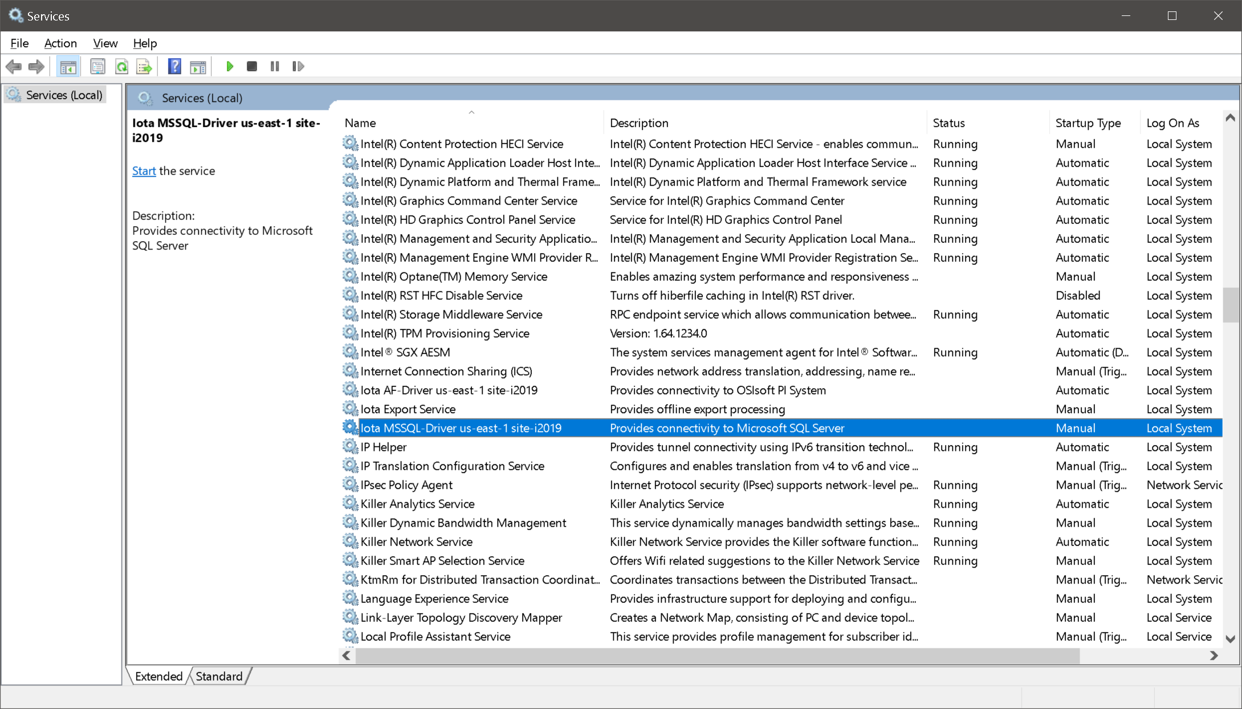Click the vertical scrollbar down arrow
This screenshot has height=709, width=1242.
(1231, 639)
